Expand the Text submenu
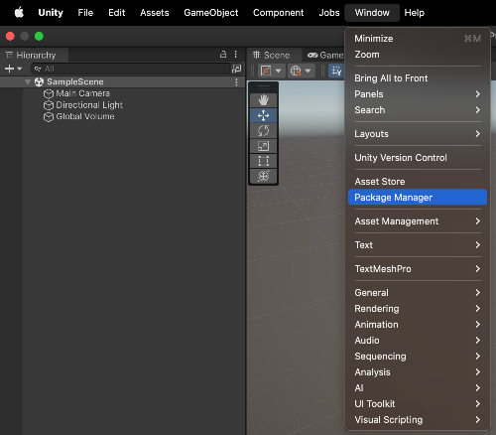496x435 pixels. 418,245
